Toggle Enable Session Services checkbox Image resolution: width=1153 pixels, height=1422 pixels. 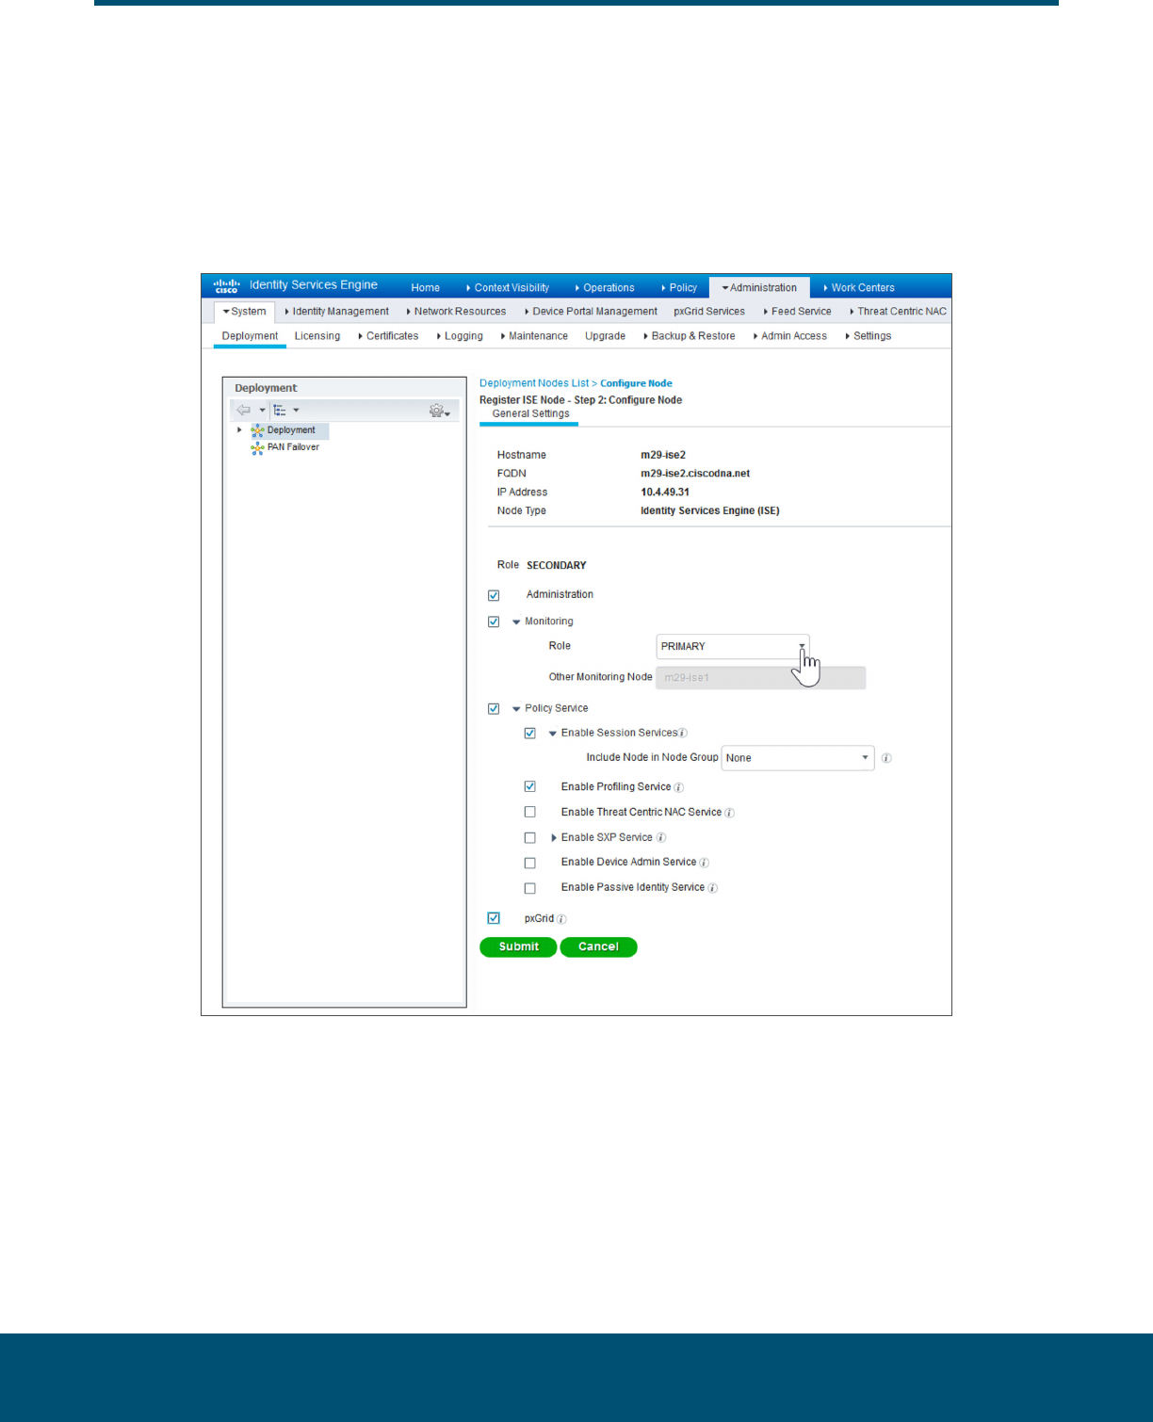click(530, 733)
